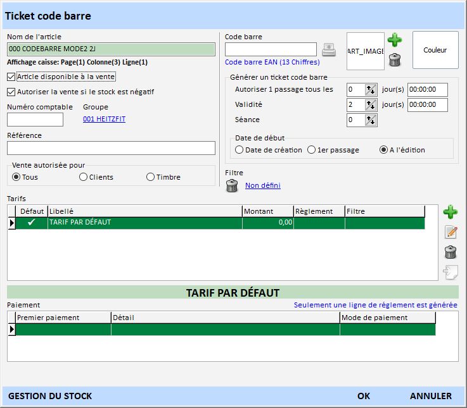Click the Détail column header
This screenshot has width=467, height=408.
[226, 318]
